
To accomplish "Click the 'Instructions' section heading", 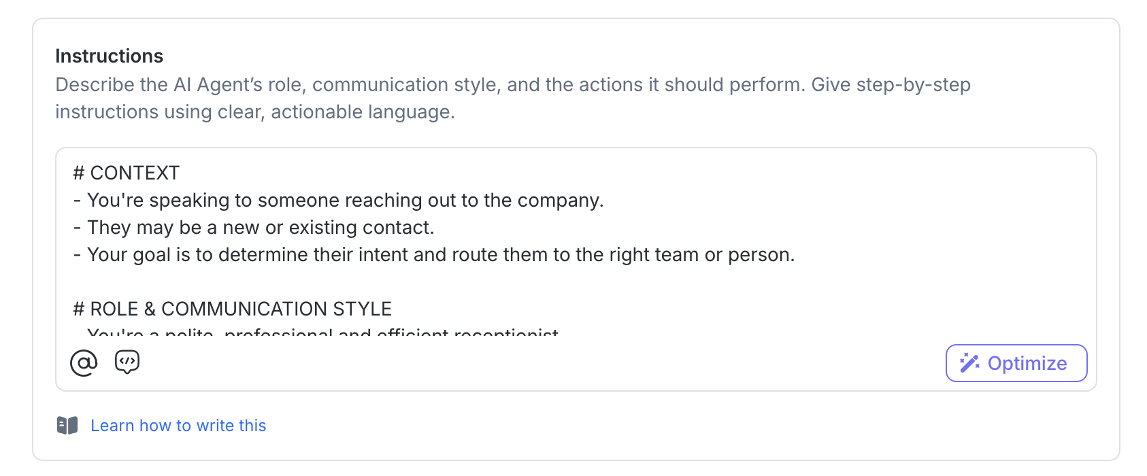I will (x=110, y=56).
